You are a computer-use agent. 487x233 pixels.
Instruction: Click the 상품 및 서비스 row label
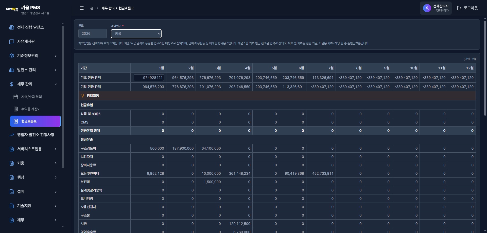pyautogui.click(x=91, y=114)
